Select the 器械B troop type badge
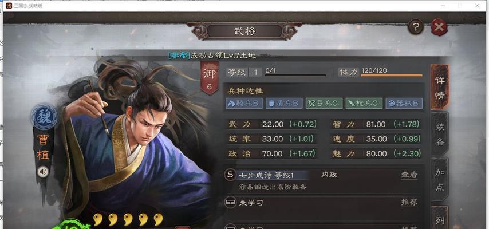 pyautogui.click(x=404, y=103)
